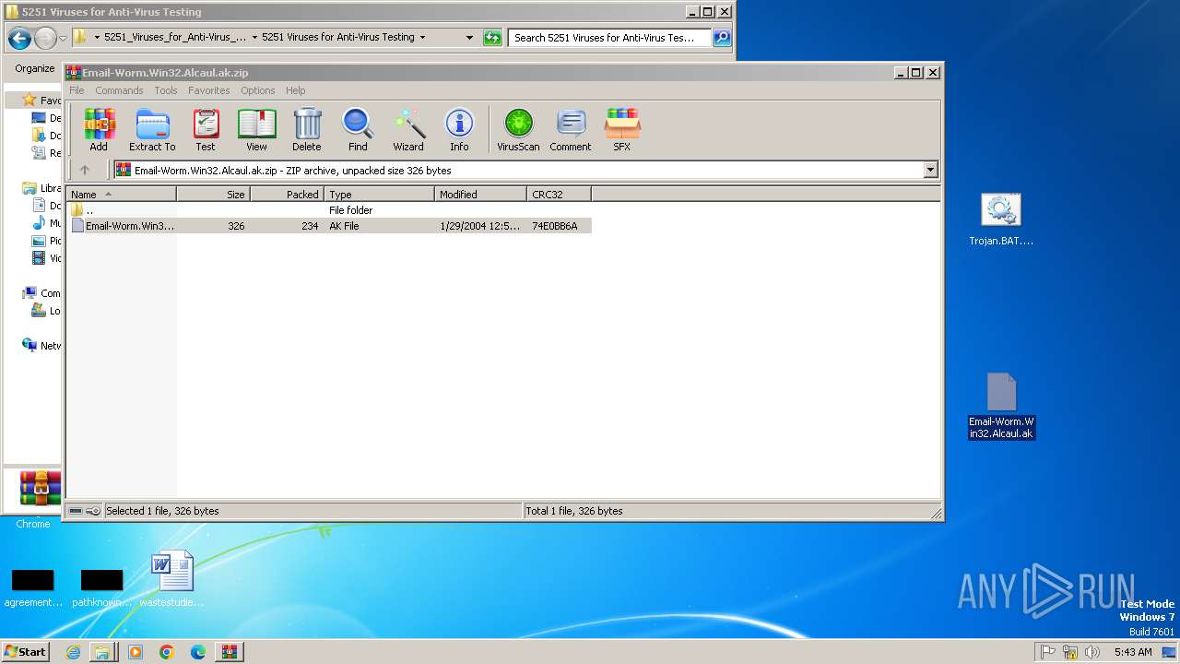Open the Tools menu
1180x664 pixels.
[166, 90]
